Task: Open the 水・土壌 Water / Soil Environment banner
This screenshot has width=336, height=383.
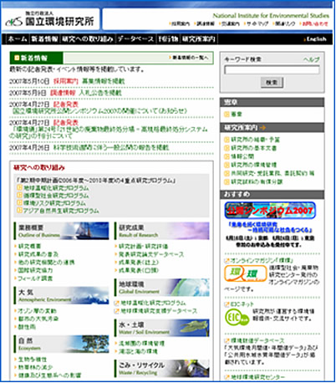Action: (162, 328)
